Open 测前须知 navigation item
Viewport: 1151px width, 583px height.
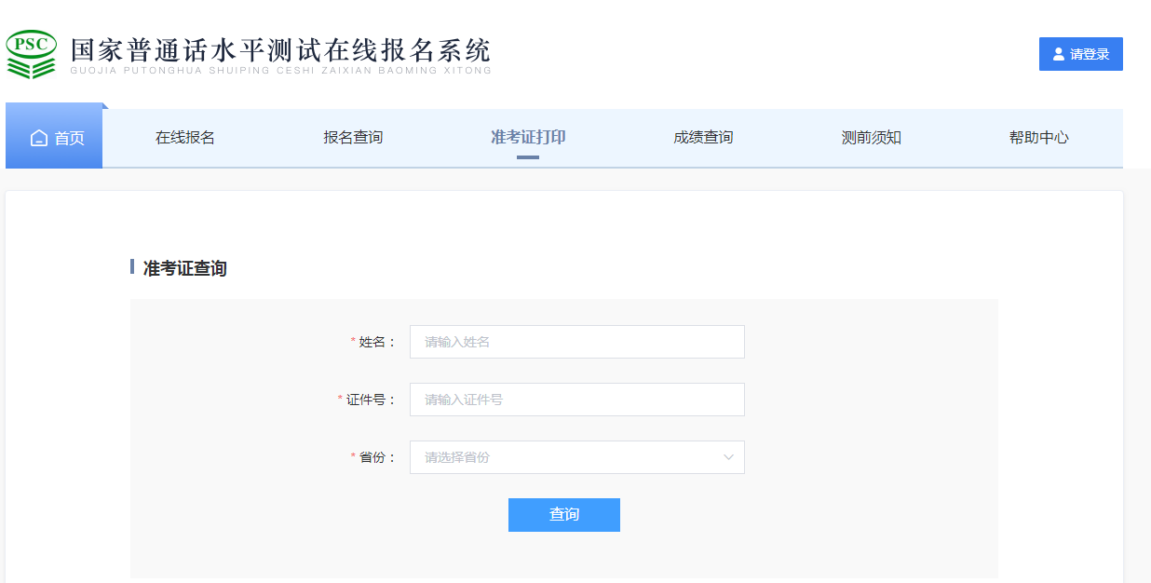click(871, 138)
